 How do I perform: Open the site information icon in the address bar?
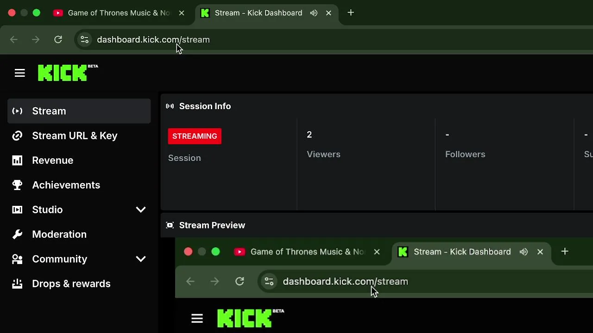point(84,40)
